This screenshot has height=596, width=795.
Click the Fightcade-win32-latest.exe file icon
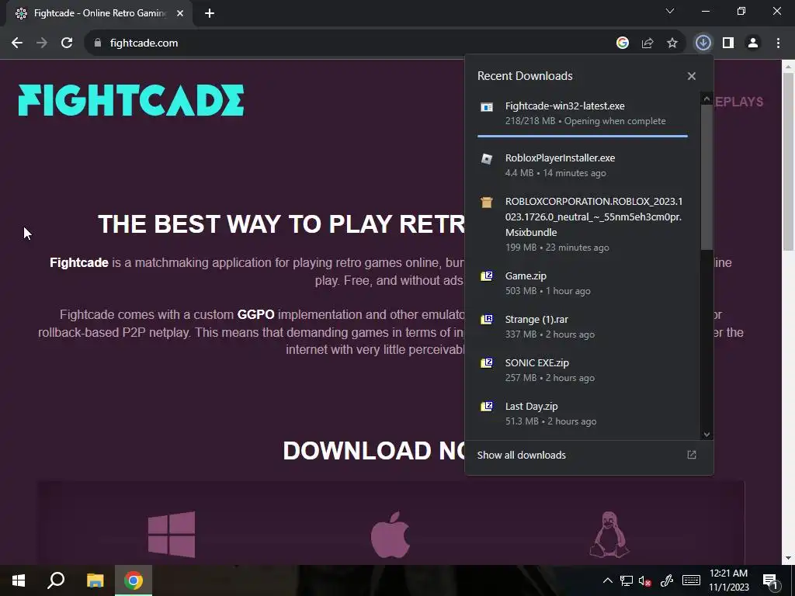tap(487, 107)
